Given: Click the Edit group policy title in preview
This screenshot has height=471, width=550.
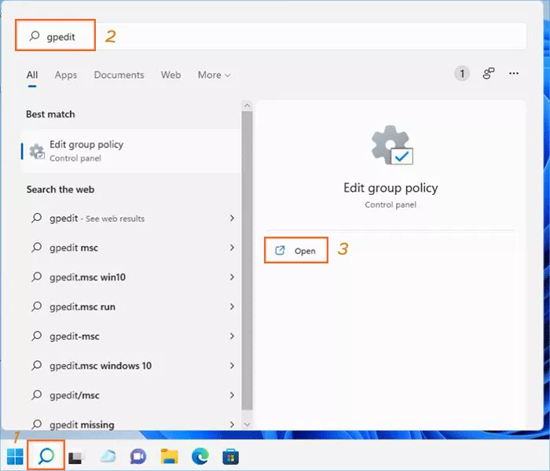Looking at the screenshot, I should 390,188.
